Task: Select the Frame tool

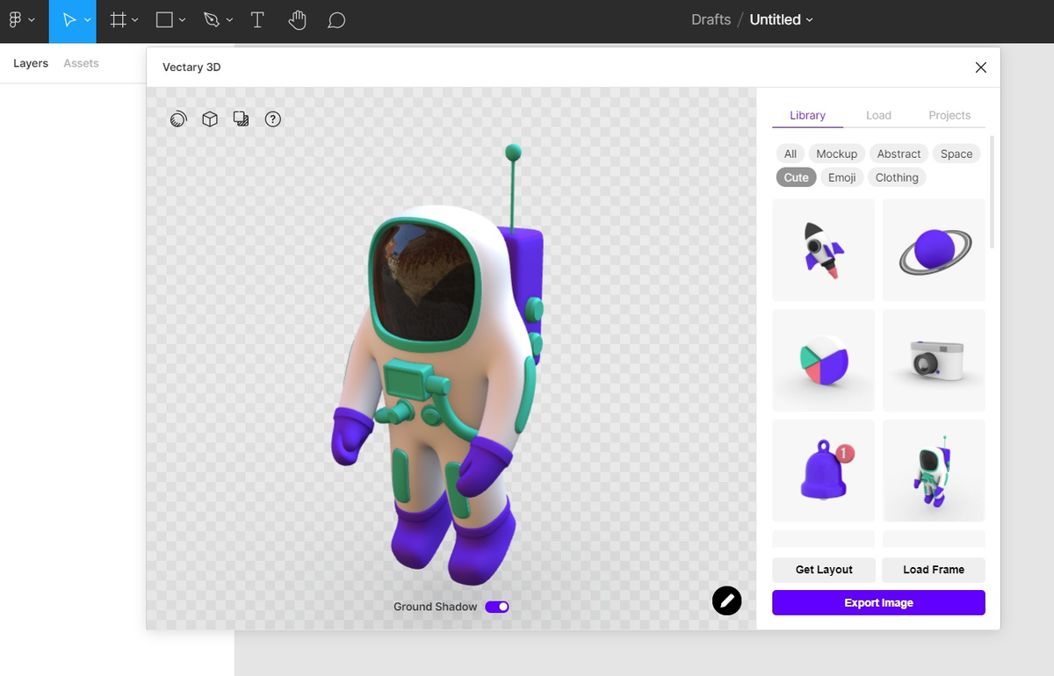Action: [118, 19]
